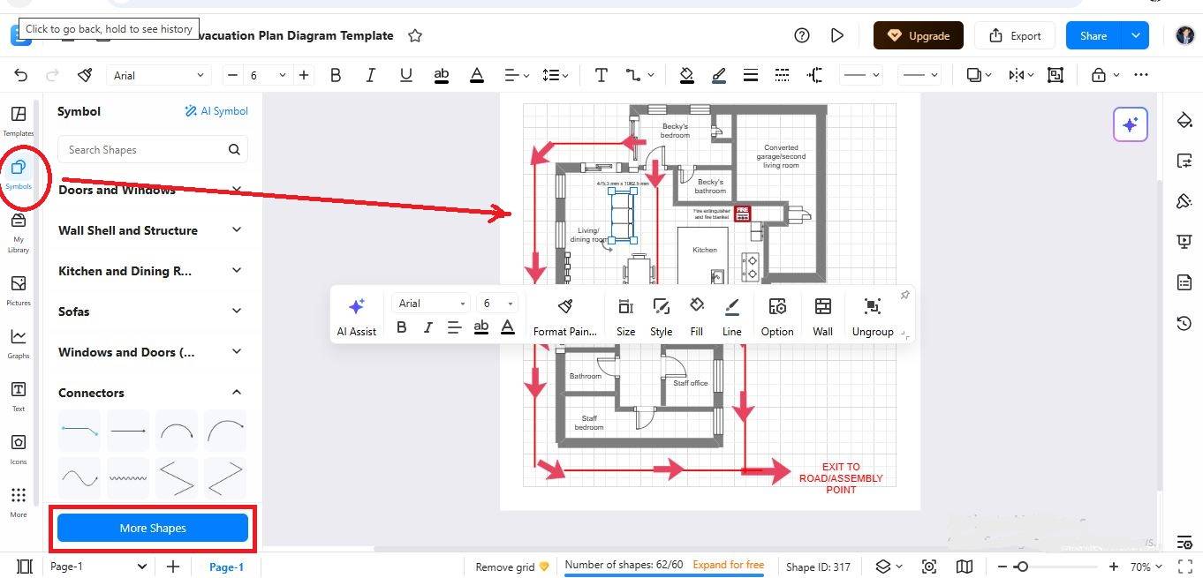Open Option in floating toolbar
The width and height of the screenshot is (1203, 578).
pyautogui.click(x=777, y=316)
